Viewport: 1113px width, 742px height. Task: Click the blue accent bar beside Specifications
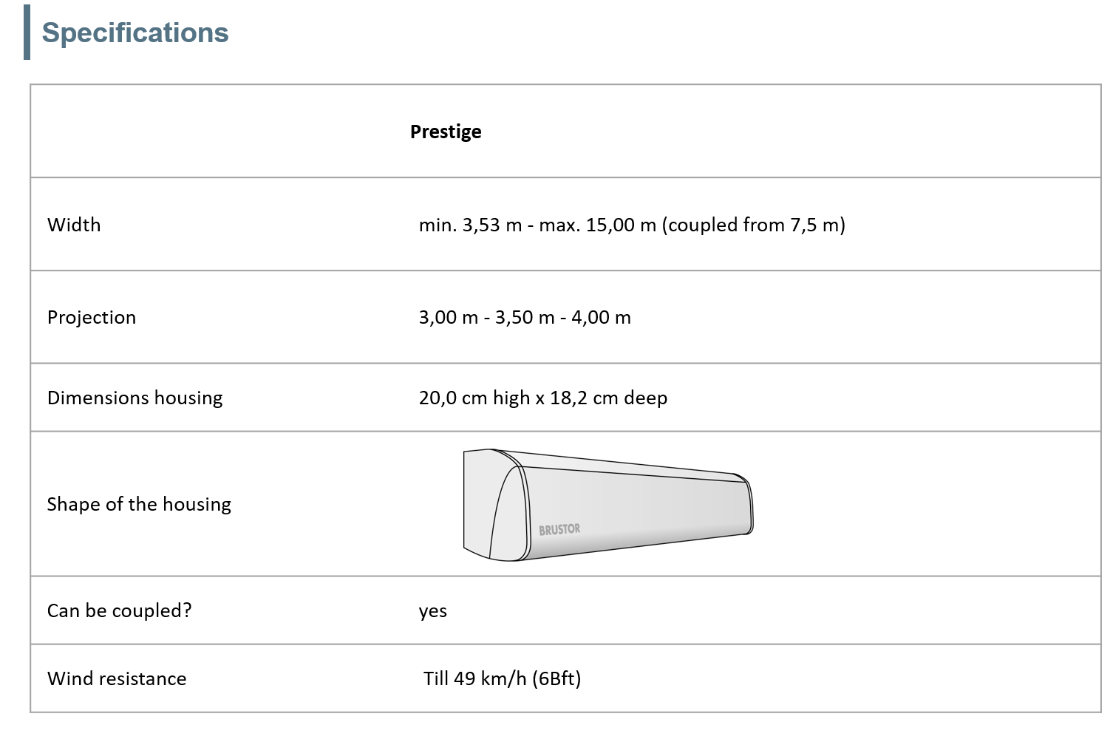(x=27, y=33)
